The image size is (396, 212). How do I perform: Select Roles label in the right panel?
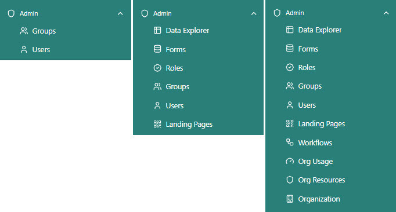pyautogui.click(x=307, y=68)
